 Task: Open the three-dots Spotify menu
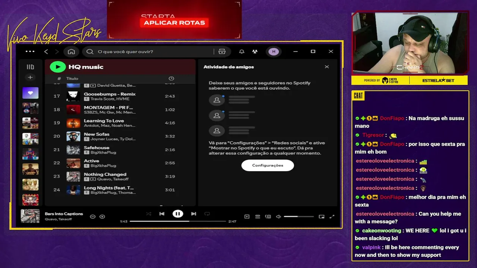click(30, 51)
